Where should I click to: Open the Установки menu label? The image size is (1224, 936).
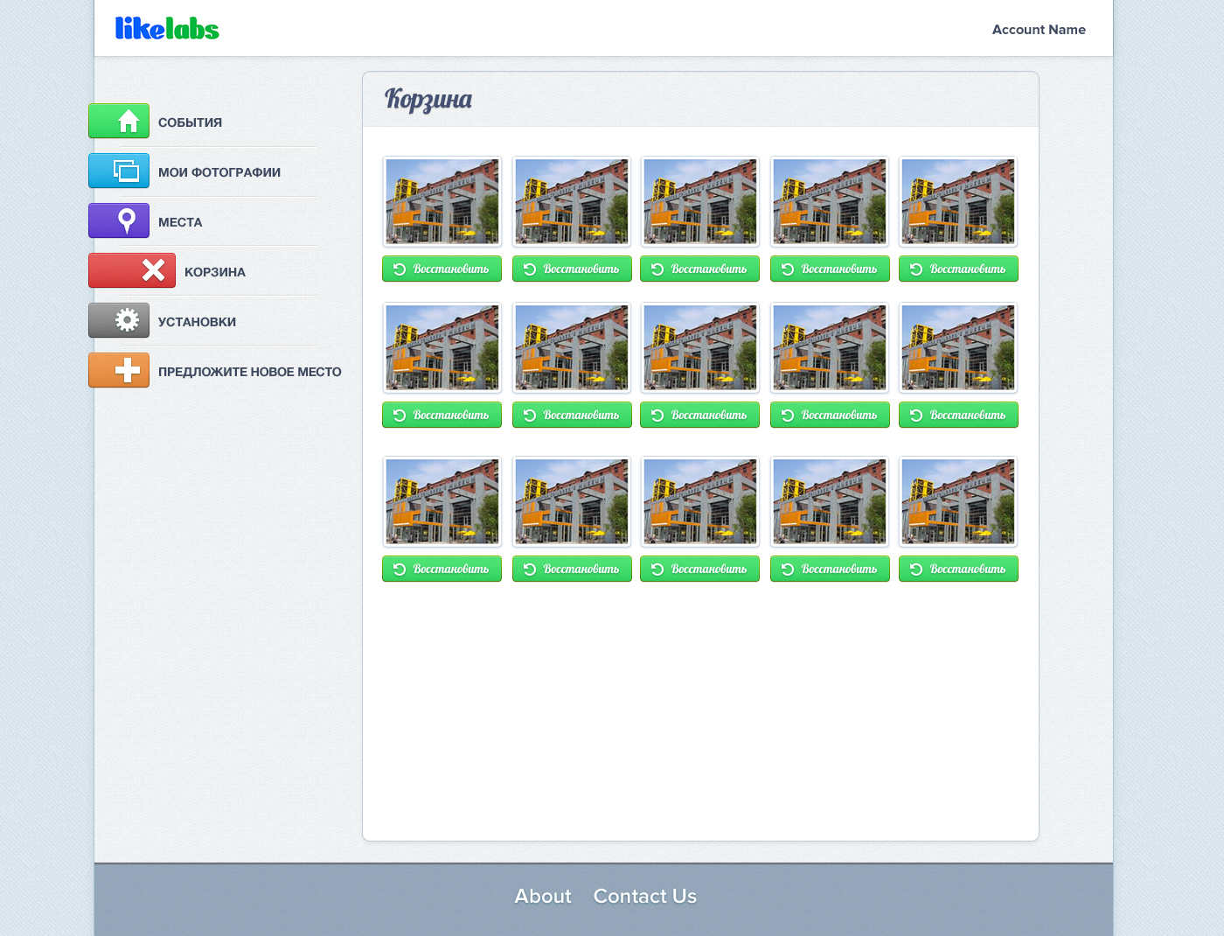coord(197,322)
